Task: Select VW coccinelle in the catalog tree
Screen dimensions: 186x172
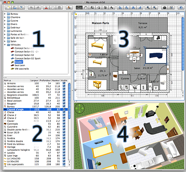Action: click(x=22, y=69)
